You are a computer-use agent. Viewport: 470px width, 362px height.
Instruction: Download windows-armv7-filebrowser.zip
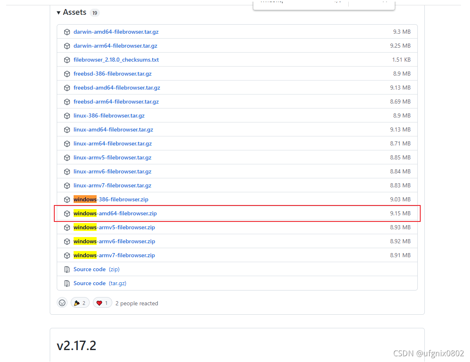tap(114, 256)
